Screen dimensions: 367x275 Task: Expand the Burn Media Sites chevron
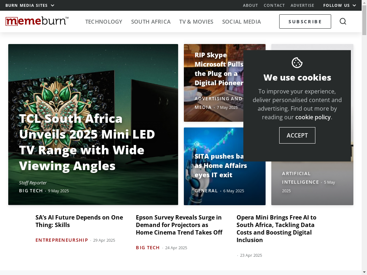(x=53, y=5)
